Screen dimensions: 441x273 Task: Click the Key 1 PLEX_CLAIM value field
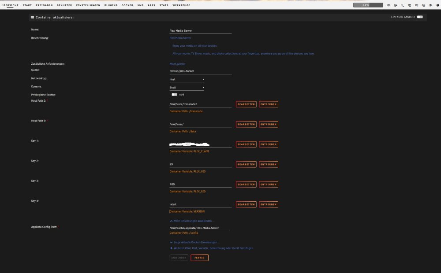[x=201, y=144]
